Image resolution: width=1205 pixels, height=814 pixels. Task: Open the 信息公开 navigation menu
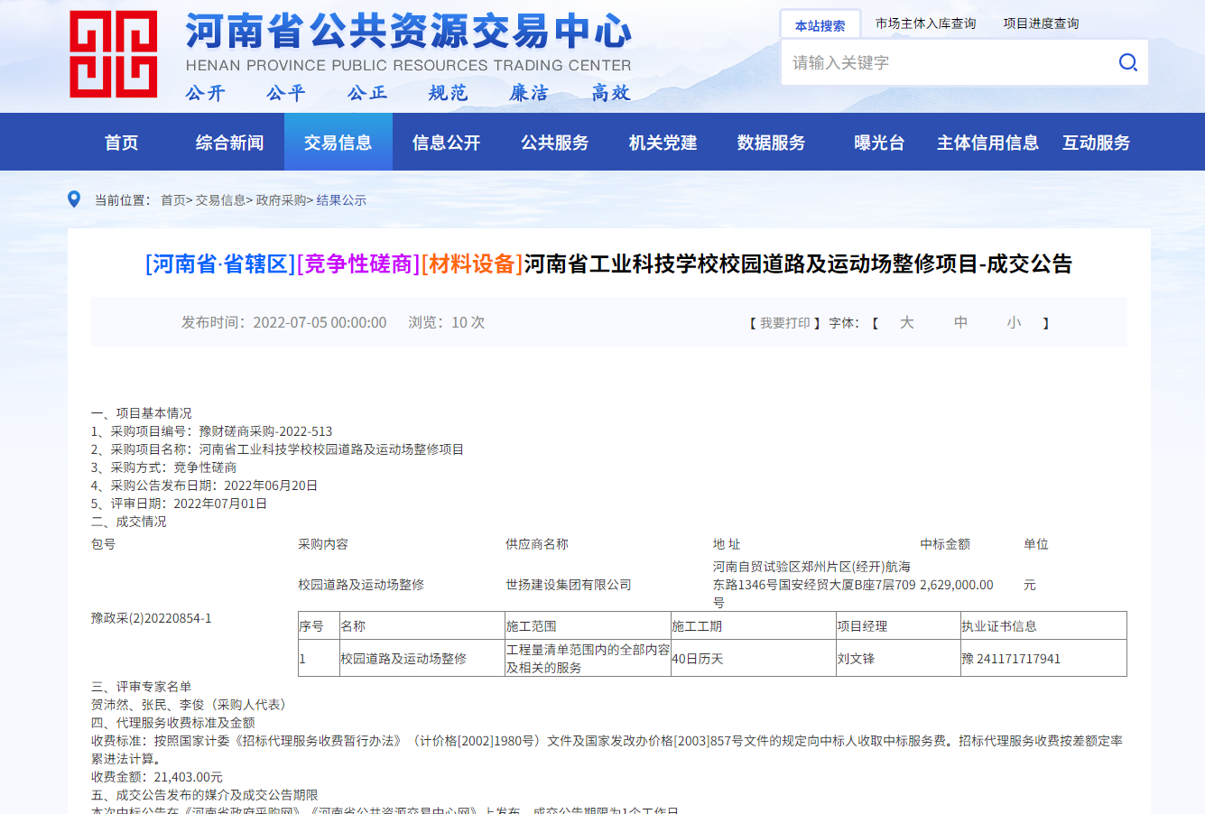pos(446,142)
